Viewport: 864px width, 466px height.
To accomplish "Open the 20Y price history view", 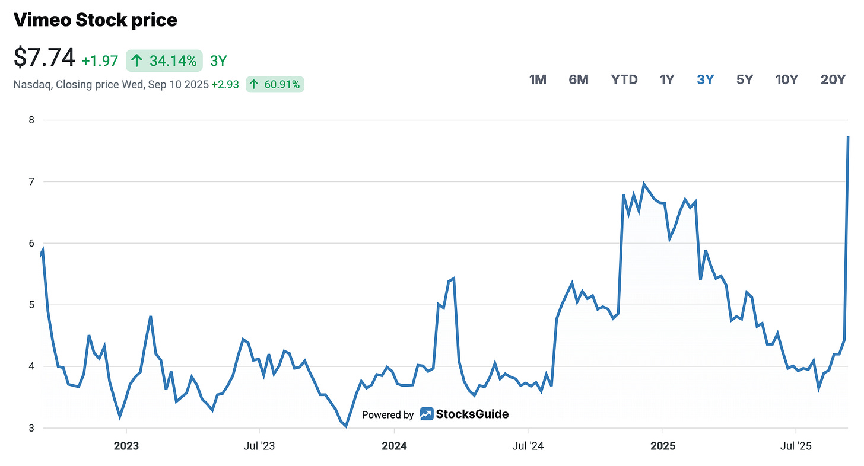I will (833, 79).
